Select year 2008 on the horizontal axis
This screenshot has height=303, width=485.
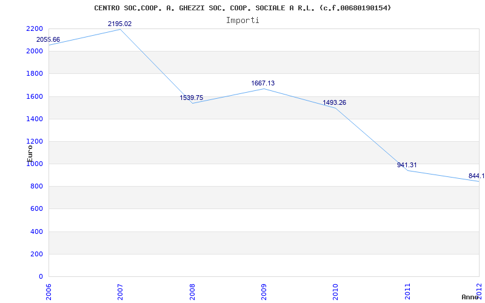coord(192,290)
